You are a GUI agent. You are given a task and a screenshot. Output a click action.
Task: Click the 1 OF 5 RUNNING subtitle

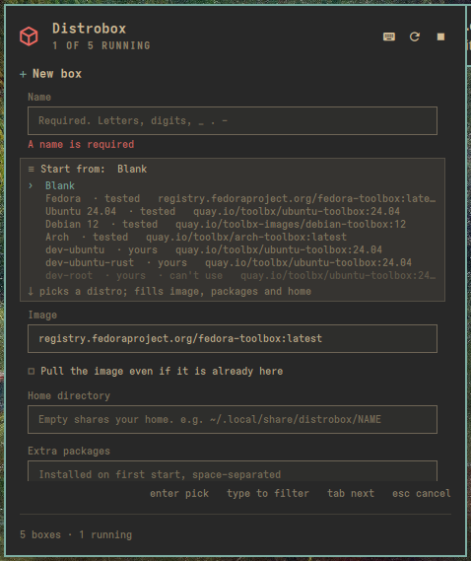[101, 45]
